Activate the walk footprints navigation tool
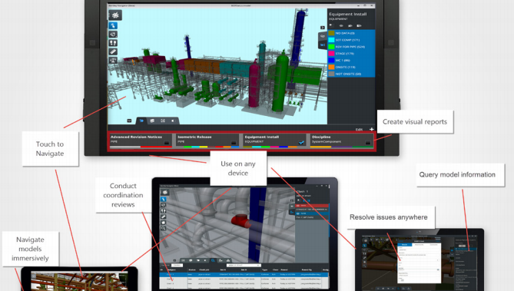The image size is (514, 291). click(113, 43)
